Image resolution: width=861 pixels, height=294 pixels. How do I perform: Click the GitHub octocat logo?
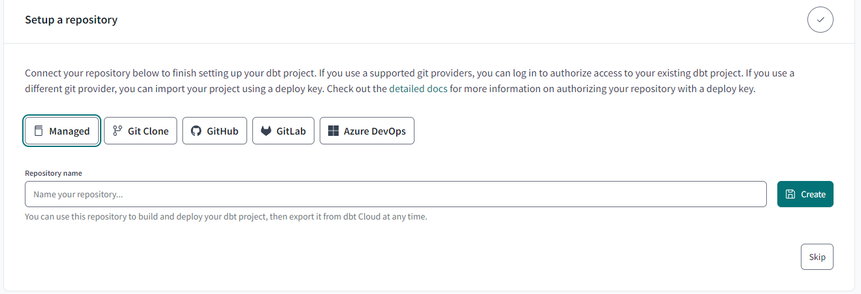[x=196, y=131]
